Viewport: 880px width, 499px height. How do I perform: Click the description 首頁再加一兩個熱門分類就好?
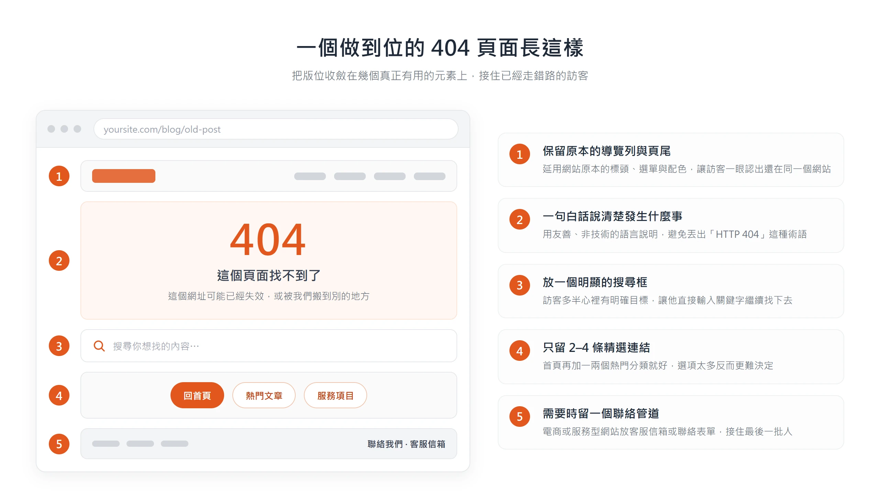point(605,365)
